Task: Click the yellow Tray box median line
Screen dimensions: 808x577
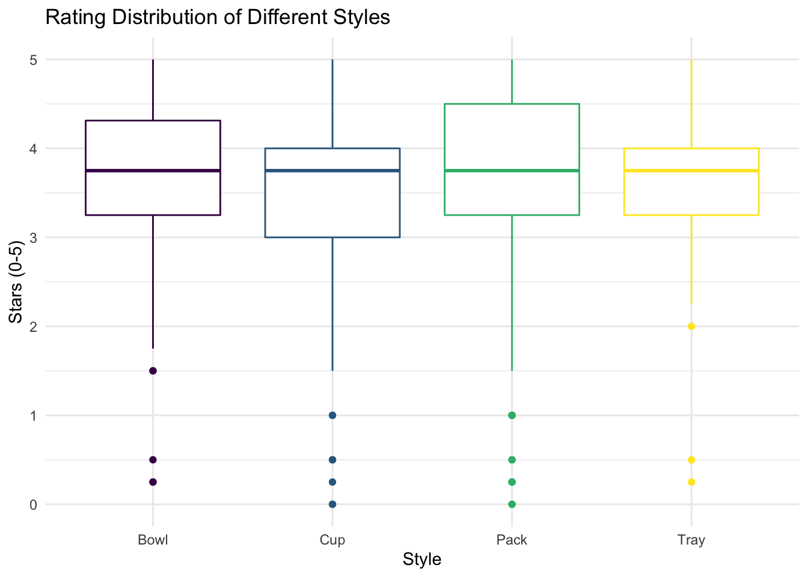Action: (x=691, y=171)
